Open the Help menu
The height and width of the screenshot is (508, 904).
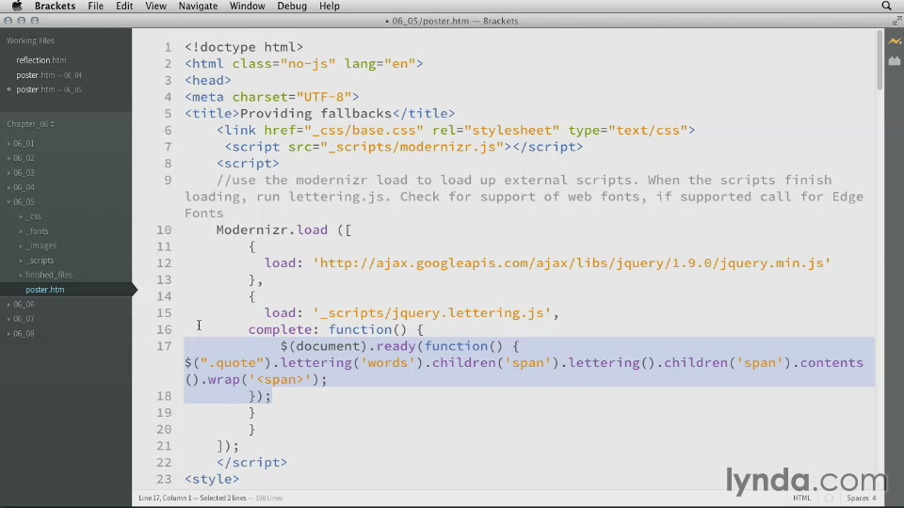pyautogui.click(x=330, y=6)
